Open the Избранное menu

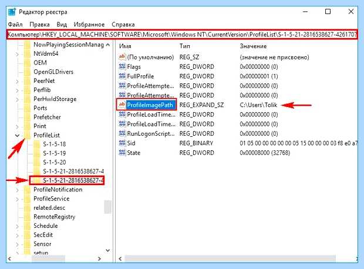[x=89, y=25]
